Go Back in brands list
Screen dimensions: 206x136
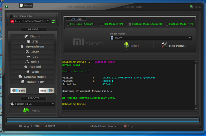pos(18,91)
